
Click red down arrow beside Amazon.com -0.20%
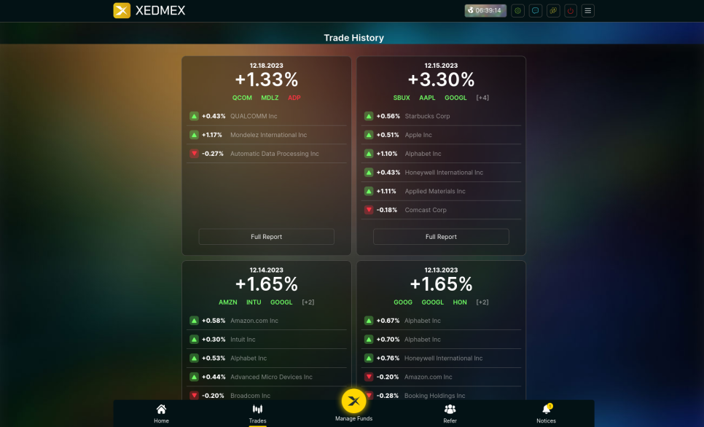tap(369, 377)
